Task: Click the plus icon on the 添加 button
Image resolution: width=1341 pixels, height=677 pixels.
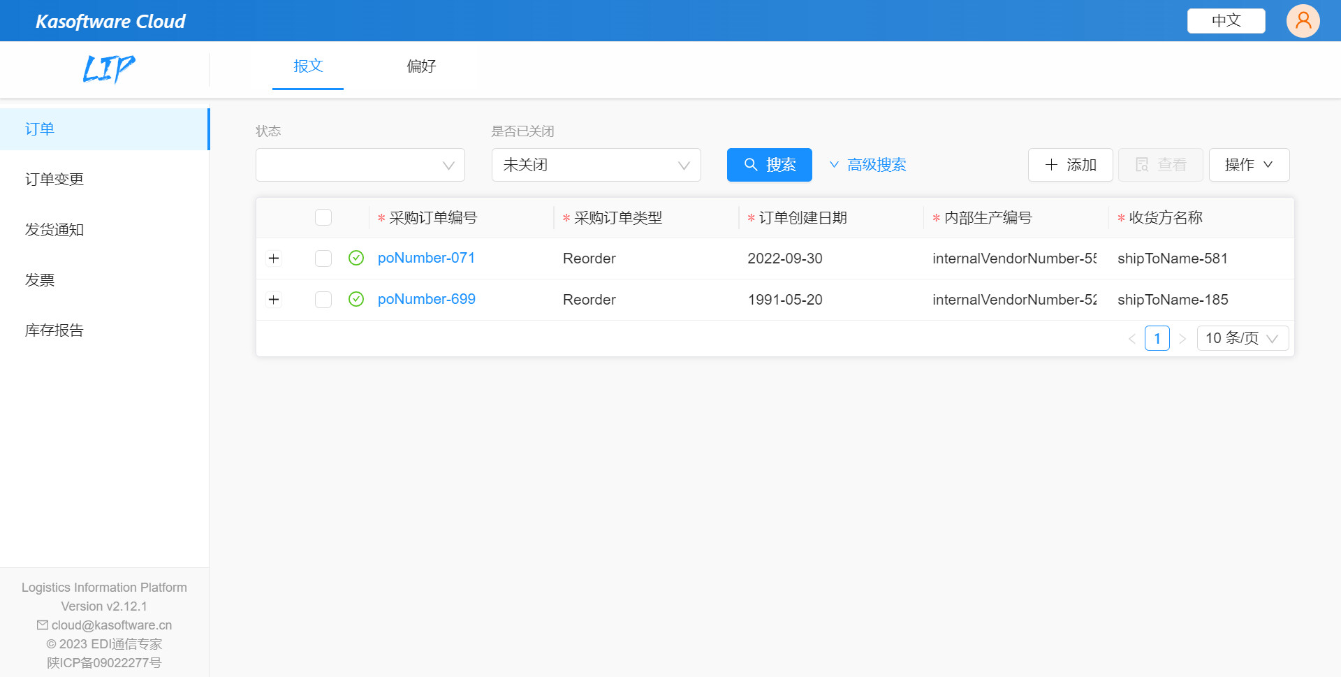Action: pos(1051,165)
